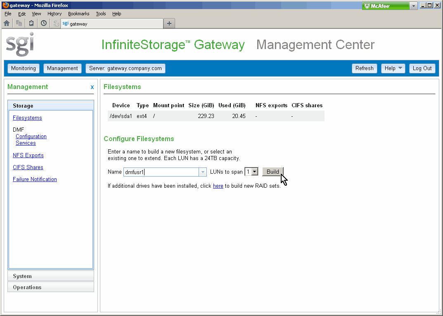443x316 pixels.
Task: Open the File menu
Action: click(8, 14)
